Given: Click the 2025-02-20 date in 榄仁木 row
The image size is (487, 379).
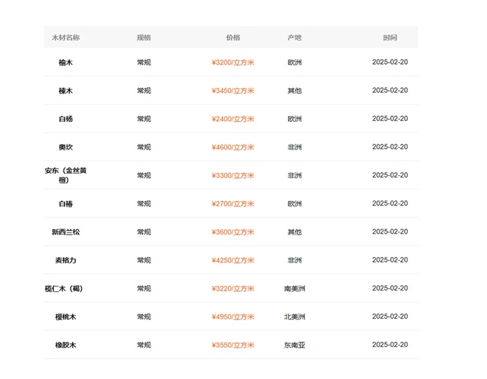Looking at the screenshot, I should click(x=390, y=288).
